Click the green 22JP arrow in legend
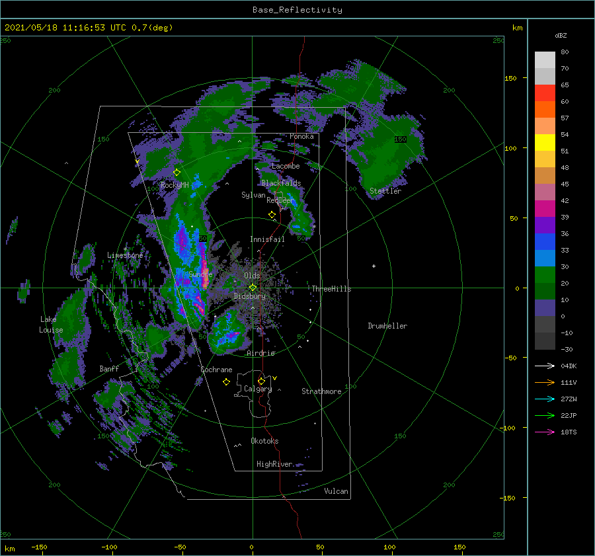 point(545,416)
